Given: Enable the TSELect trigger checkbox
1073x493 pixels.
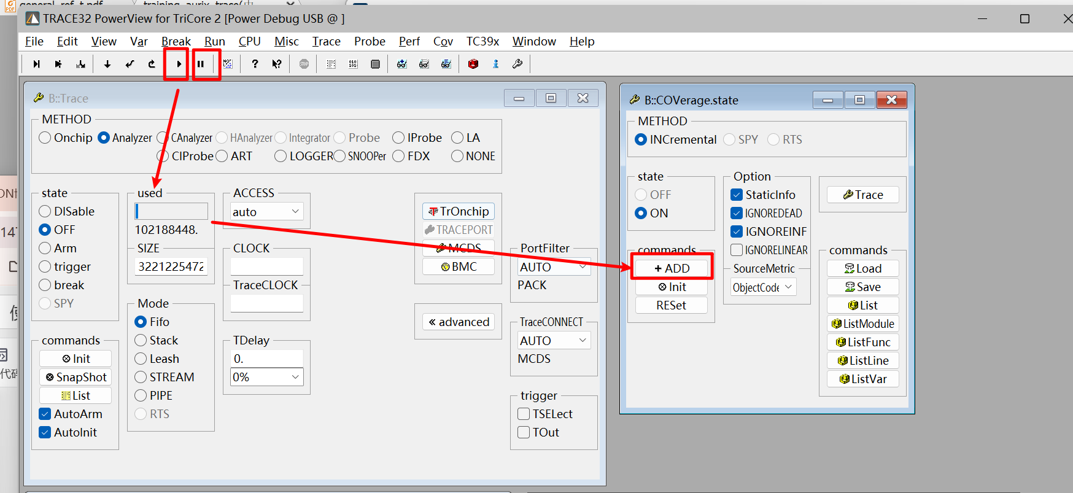Looking at the screenshot, I should click(x=524, y=414).
